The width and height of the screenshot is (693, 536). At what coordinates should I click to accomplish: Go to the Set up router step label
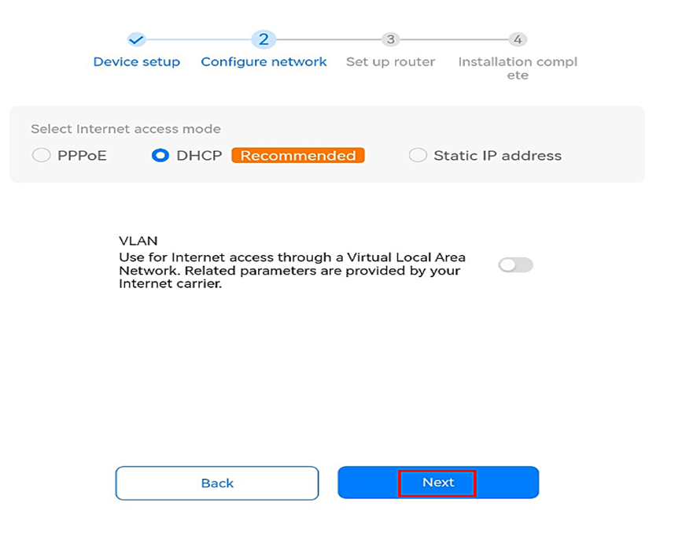(390, 62)
